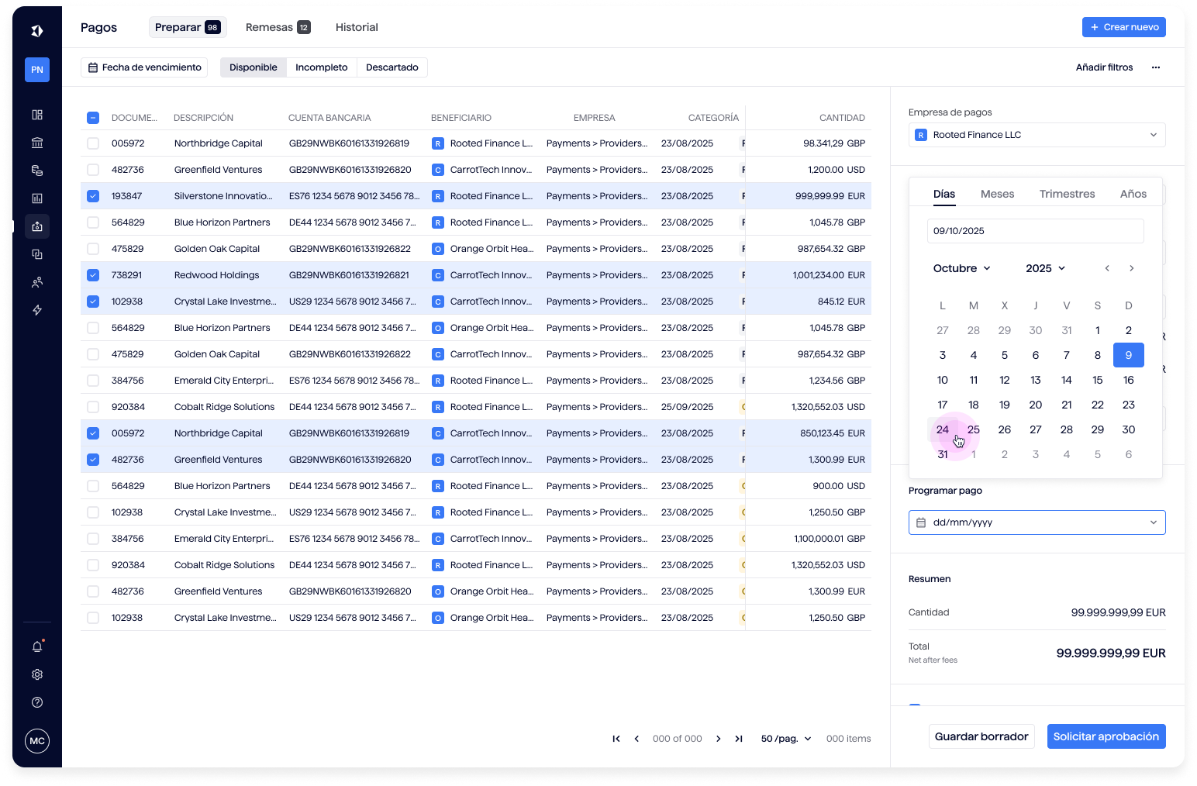Check the Cobalt Ridge Solutions 25/09/2025 row
The width and height of the screenshot is (1197, 786).
click(x=93, y=407)
